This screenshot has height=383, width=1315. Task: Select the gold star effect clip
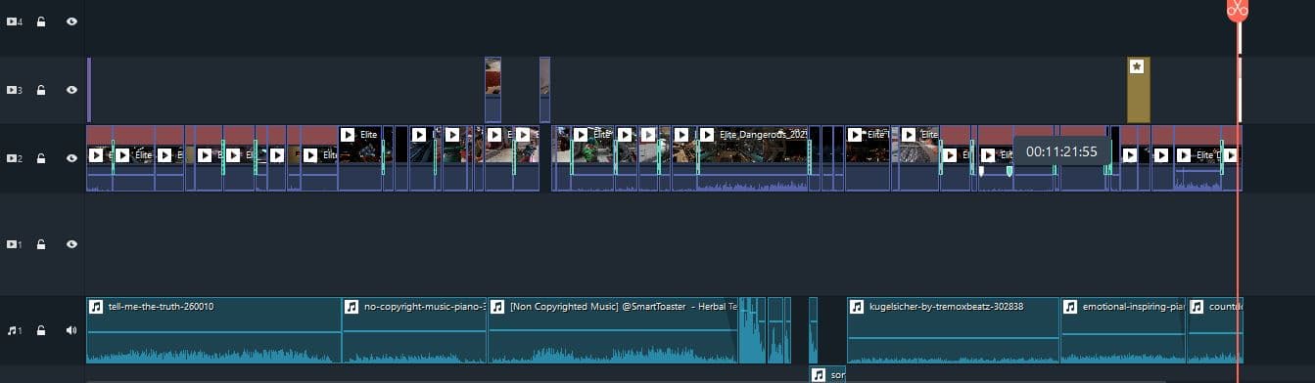[1138, 90]
